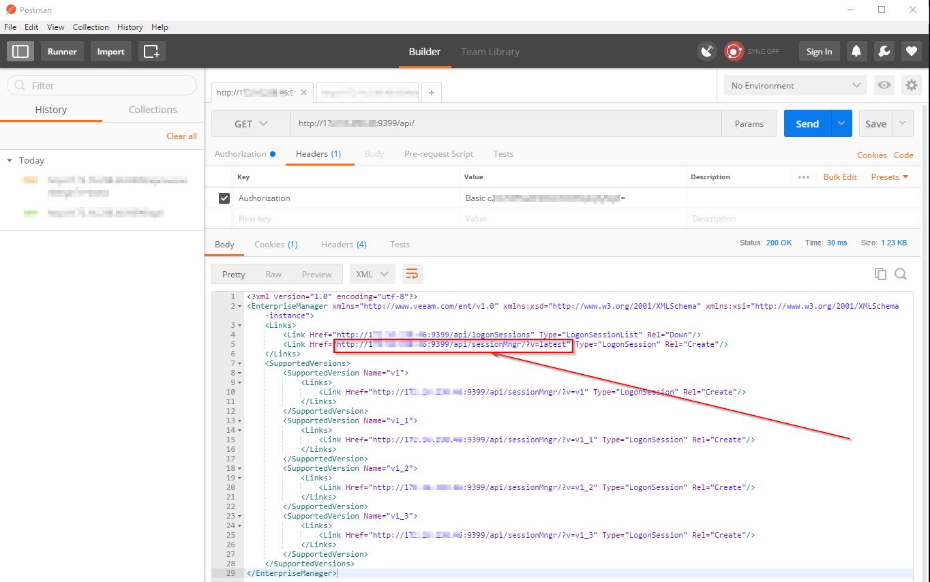This screenshot has width=930, height=582.
Task: Open the request Authorization tab
Action: [245, 154]
